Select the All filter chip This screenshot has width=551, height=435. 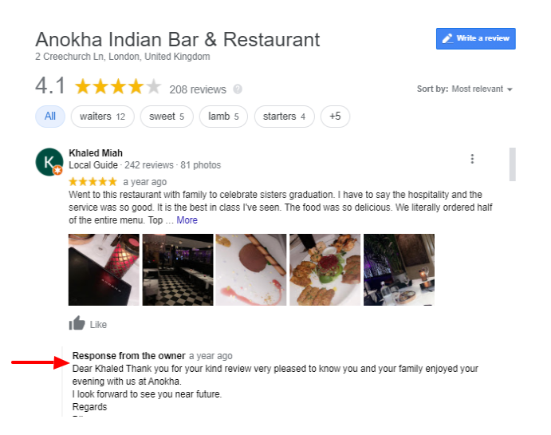point(50,117)
